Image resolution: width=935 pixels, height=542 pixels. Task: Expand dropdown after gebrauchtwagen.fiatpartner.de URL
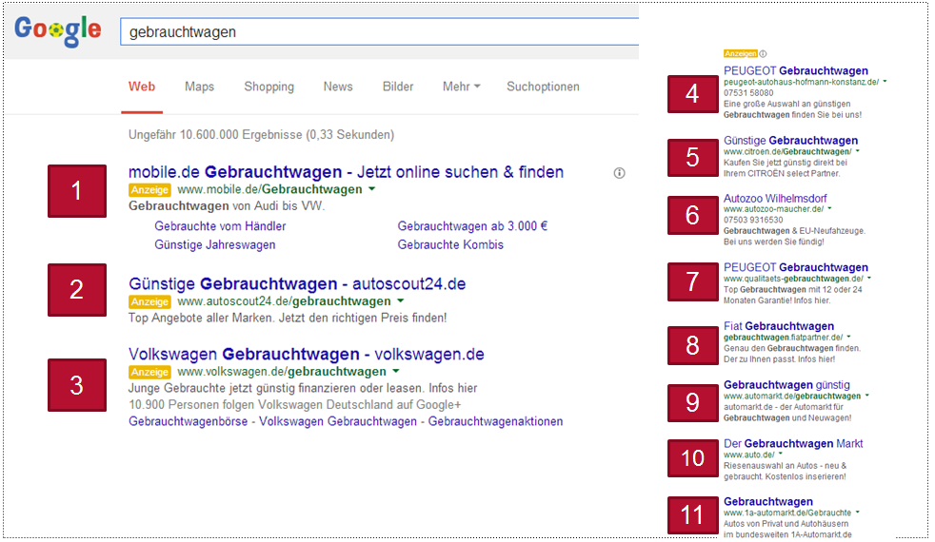point(848,338)
